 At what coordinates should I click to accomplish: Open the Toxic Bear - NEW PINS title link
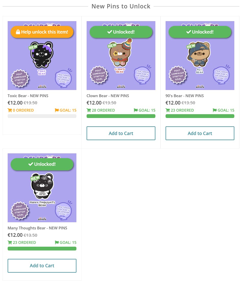[x=28, y=96]
